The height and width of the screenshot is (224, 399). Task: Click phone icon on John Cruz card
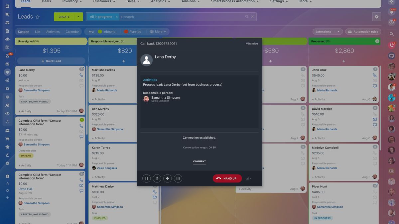click(375, 75)
